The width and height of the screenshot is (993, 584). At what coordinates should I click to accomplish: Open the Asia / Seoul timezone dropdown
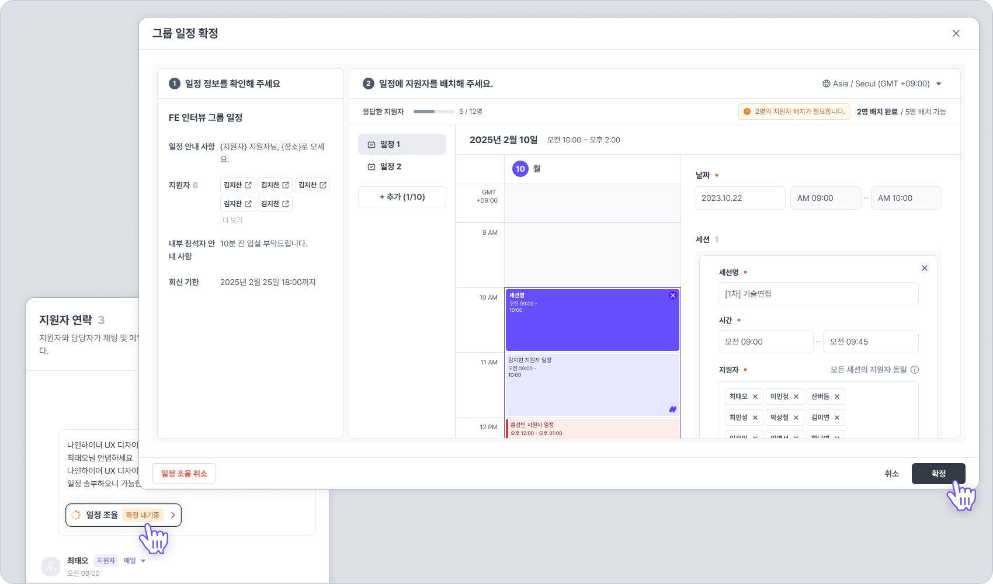(882, 84)
